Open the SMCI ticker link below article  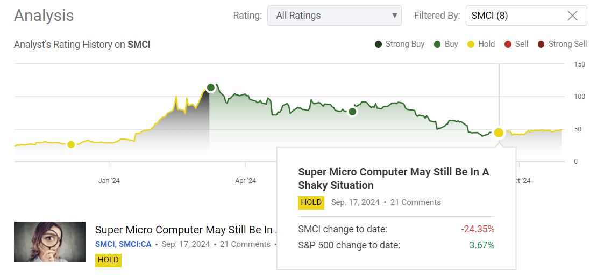click(105, 244)
